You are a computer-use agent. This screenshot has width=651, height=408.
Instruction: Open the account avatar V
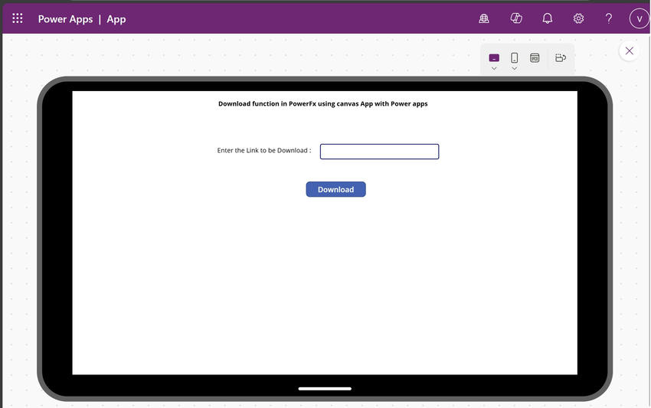coord(640,18)
